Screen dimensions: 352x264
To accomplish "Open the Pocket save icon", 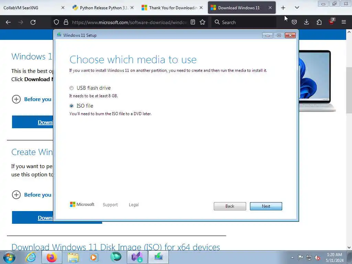I will click(x=294, y=22).
